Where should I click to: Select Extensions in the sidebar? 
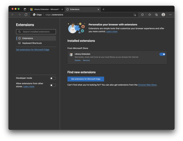pyautogui.click(x=36, y=38)
